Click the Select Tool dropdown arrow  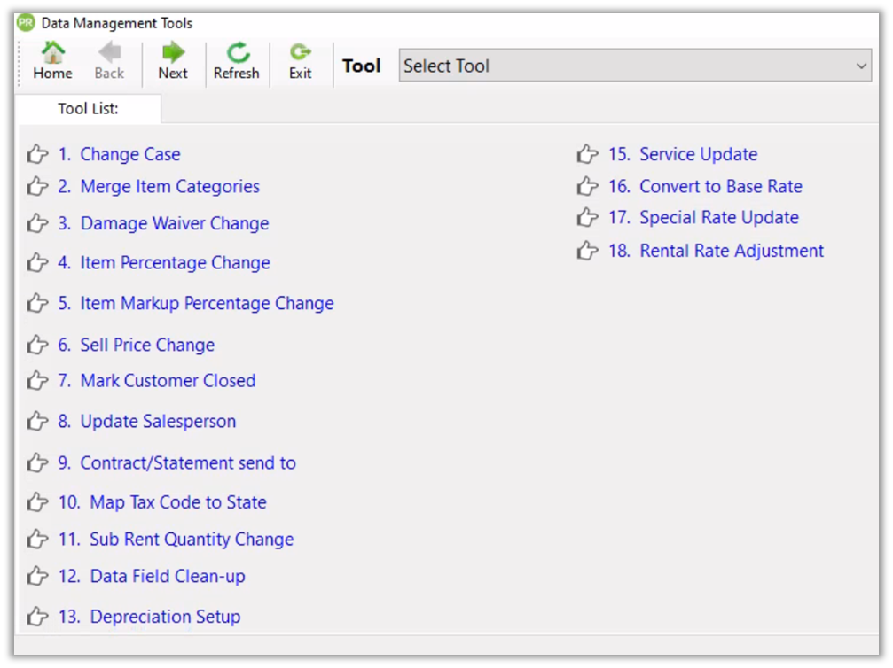pyautogui.click(x=860, y=66)
